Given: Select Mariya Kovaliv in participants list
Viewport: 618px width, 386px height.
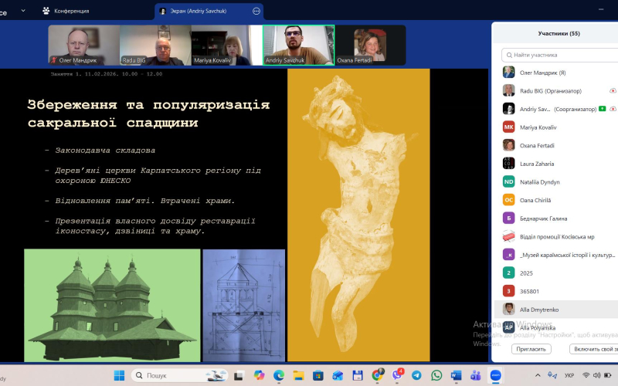Looking at the screenshot, I should coord(556,127).
